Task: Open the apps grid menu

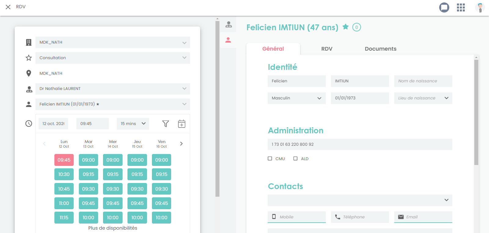Action: (x=461, y=7)
